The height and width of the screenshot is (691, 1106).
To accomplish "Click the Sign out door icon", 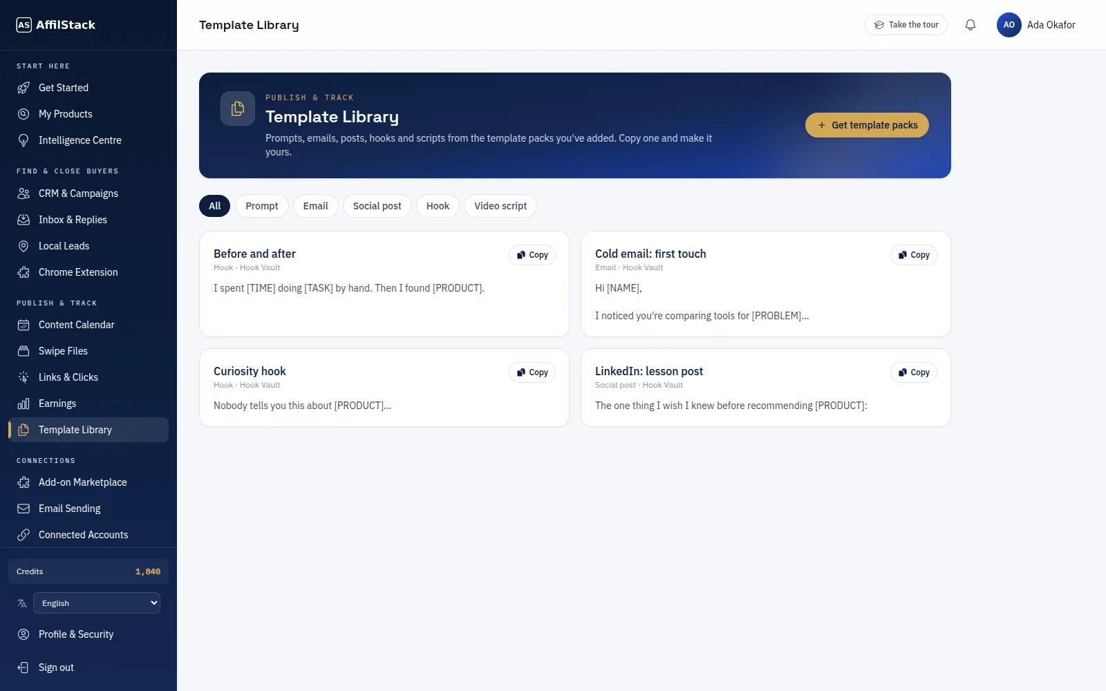I will 24,668.
